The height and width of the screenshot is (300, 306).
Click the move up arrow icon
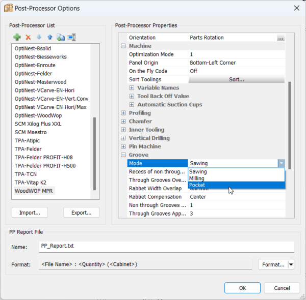point(49,37)
